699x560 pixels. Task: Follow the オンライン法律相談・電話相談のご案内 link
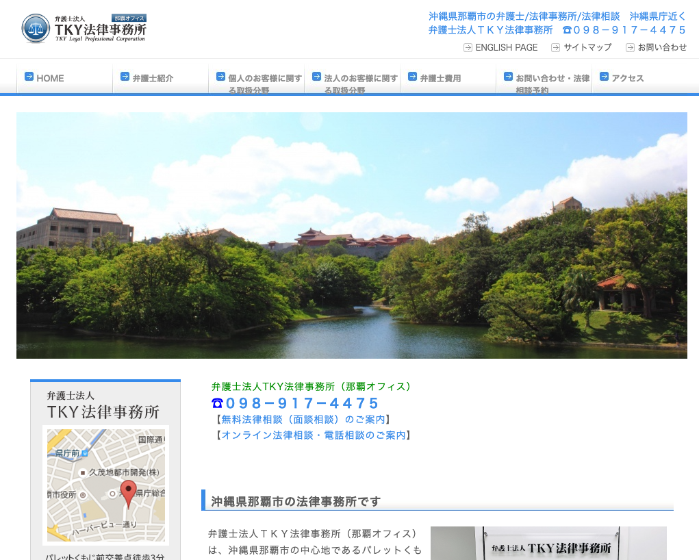pyautogui.click(x=313, y=435)
